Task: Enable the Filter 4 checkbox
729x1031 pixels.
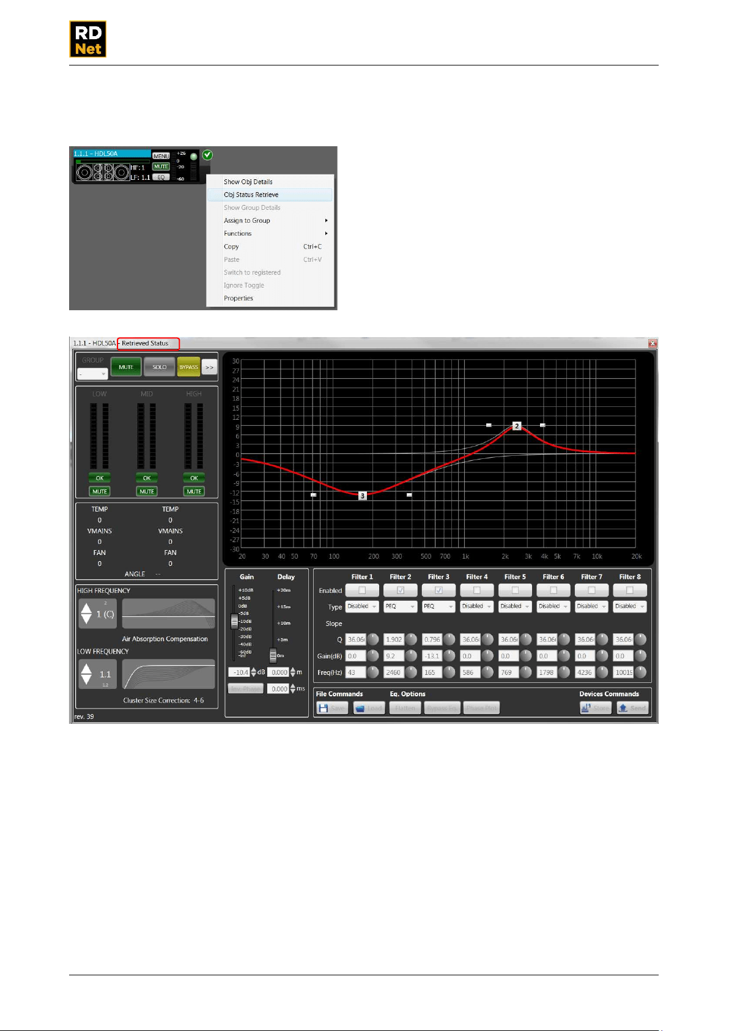Action: tap(477, 590)
